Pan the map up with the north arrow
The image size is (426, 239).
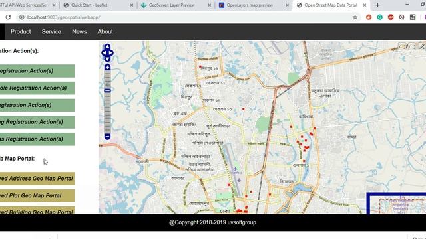tap(107, 46)
